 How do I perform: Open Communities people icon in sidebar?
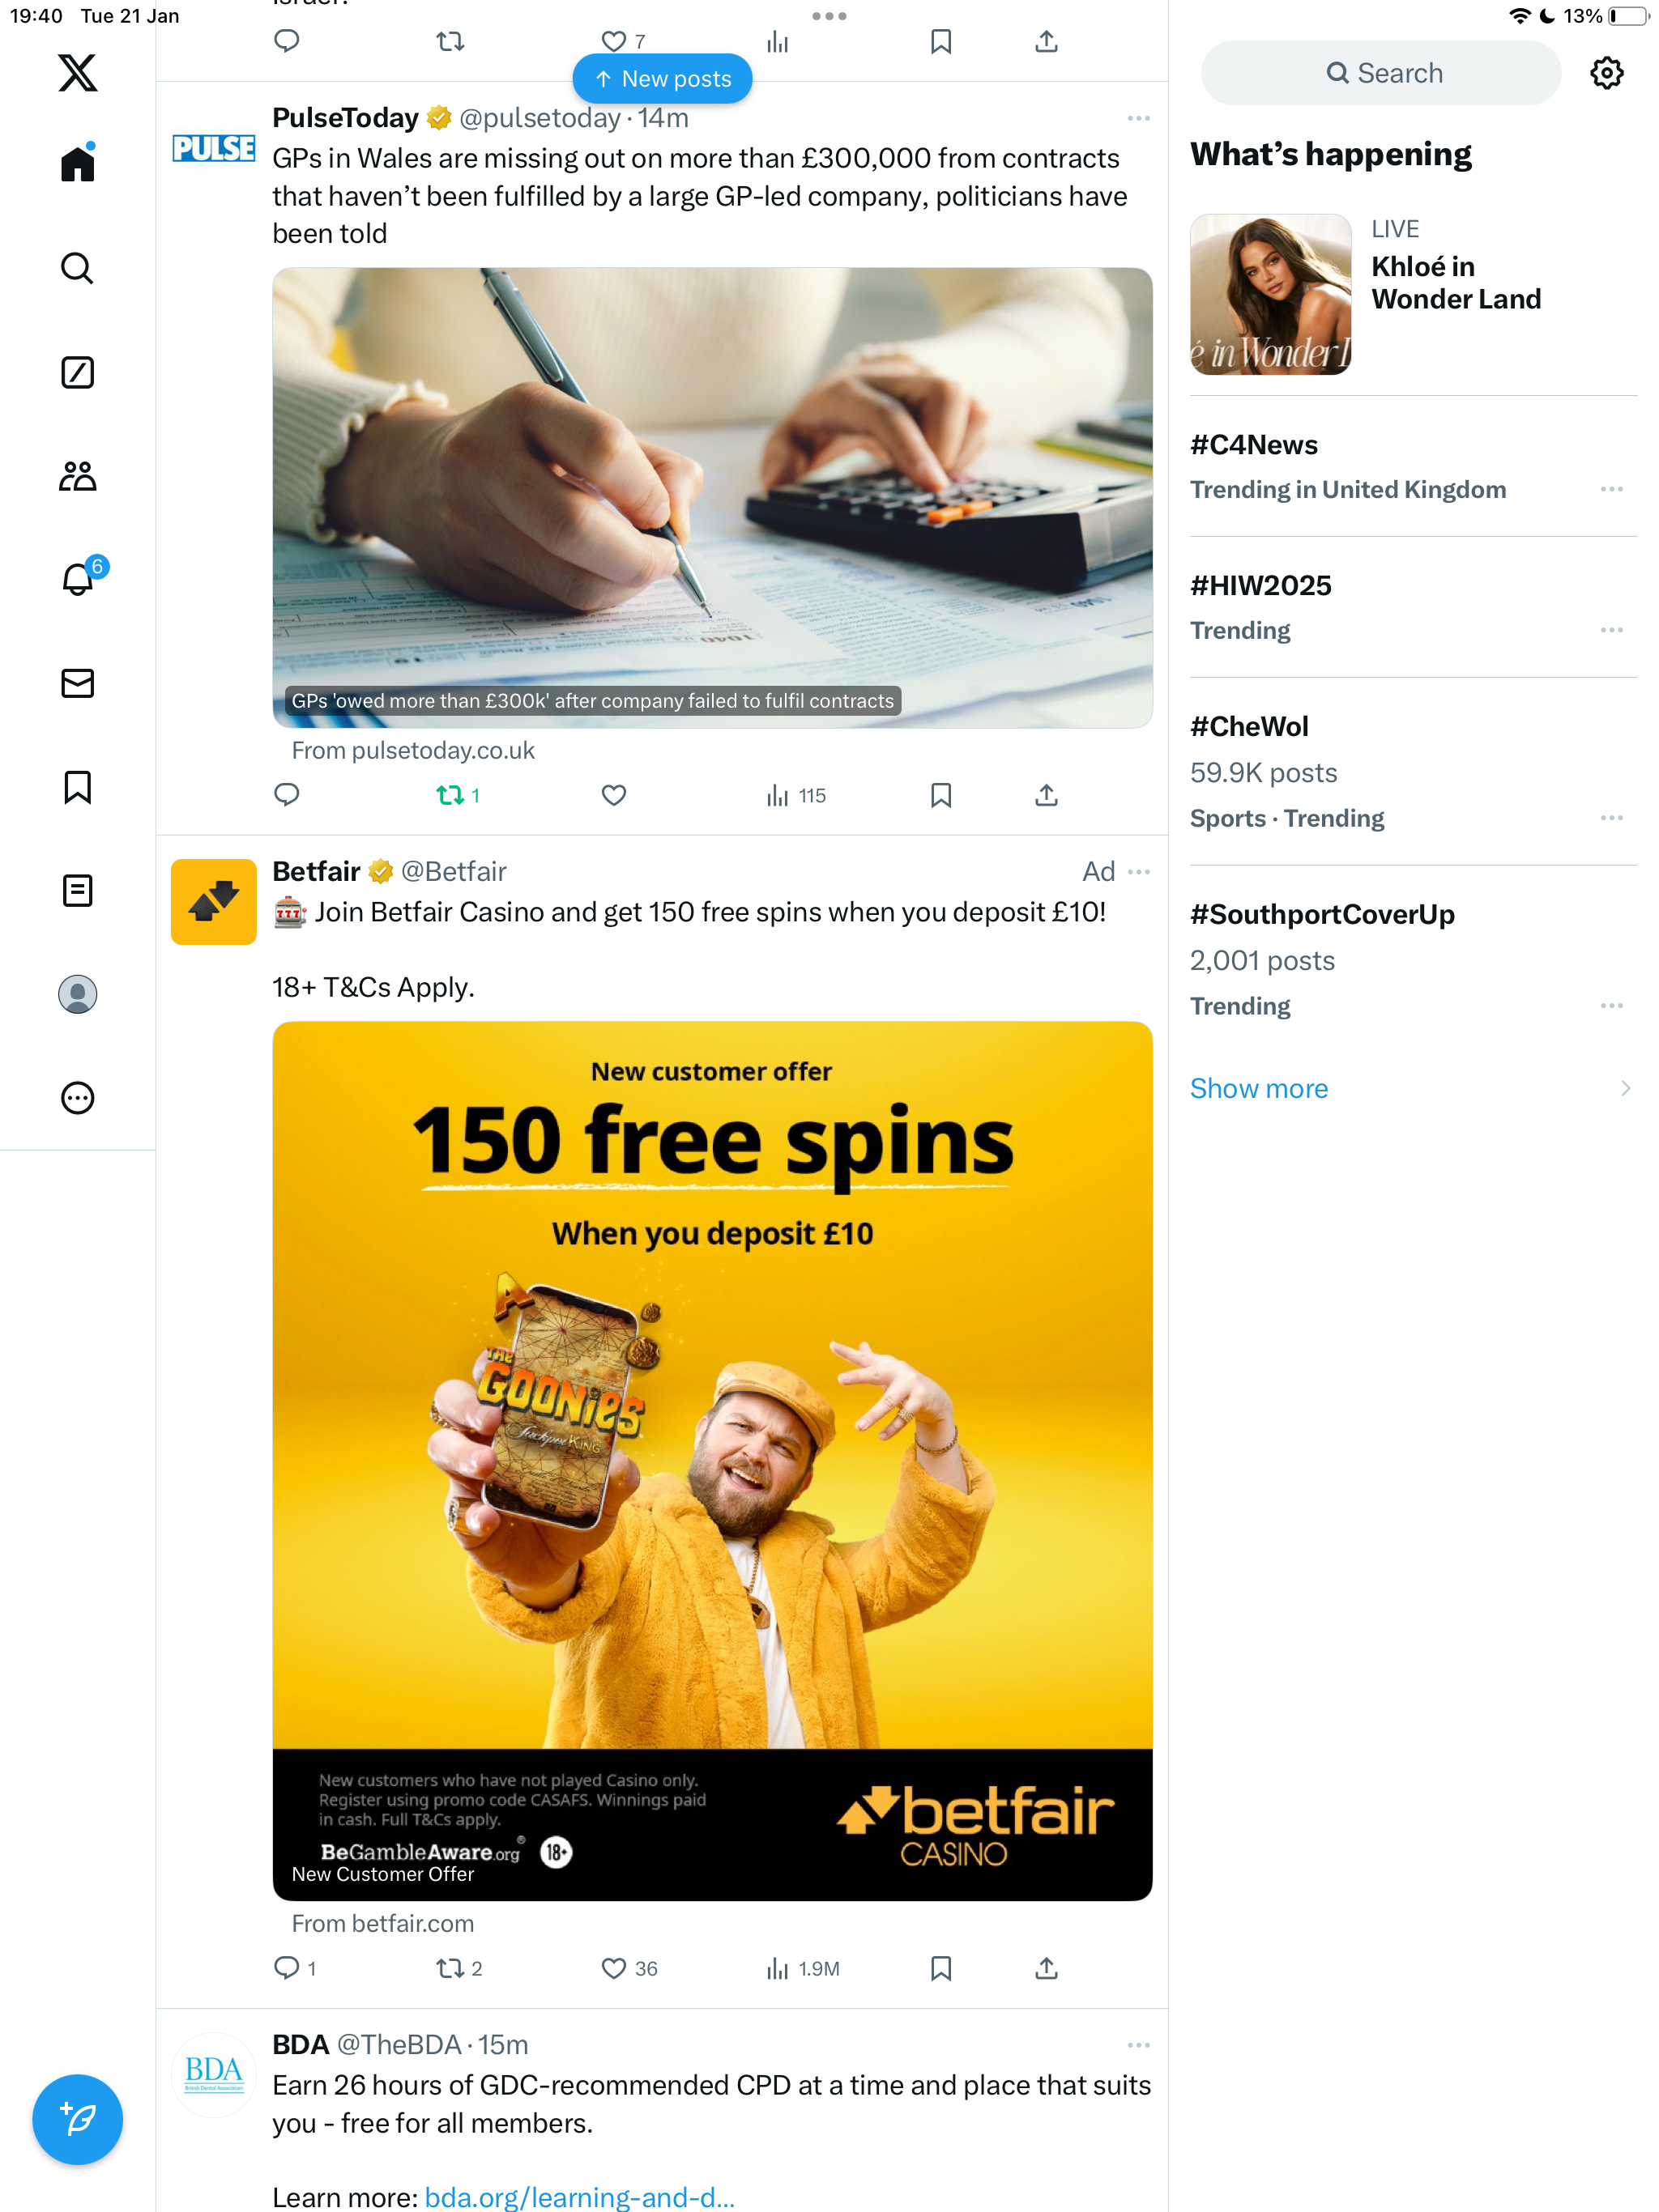pyautogui.click(x=77, y=476)
